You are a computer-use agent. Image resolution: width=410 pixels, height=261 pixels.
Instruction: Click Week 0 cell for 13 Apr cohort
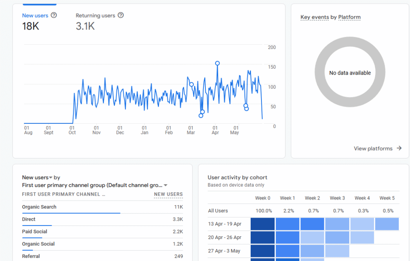[x=263, y=224]
